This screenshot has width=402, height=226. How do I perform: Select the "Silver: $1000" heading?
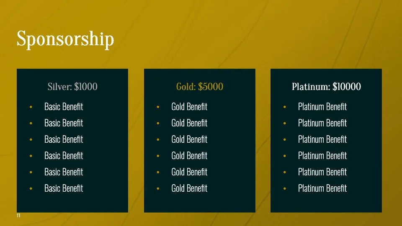(x=72, y=87)
